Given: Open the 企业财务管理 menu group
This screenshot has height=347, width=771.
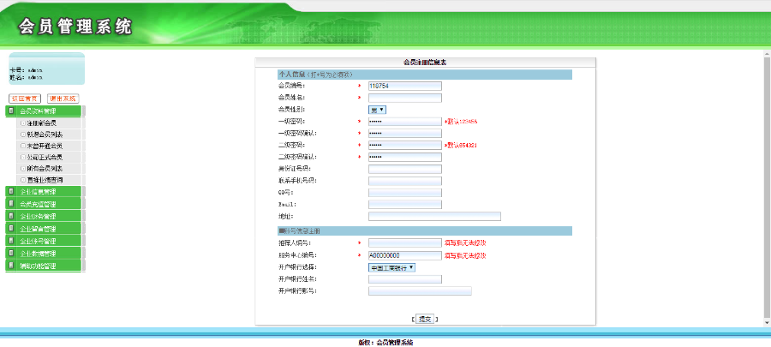Looking at the screenshot, I should point(43,216).
